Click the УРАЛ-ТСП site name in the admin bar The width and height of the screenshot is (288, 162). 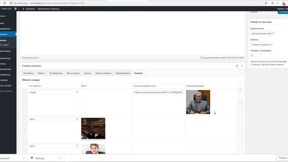(x=7, y=9)
